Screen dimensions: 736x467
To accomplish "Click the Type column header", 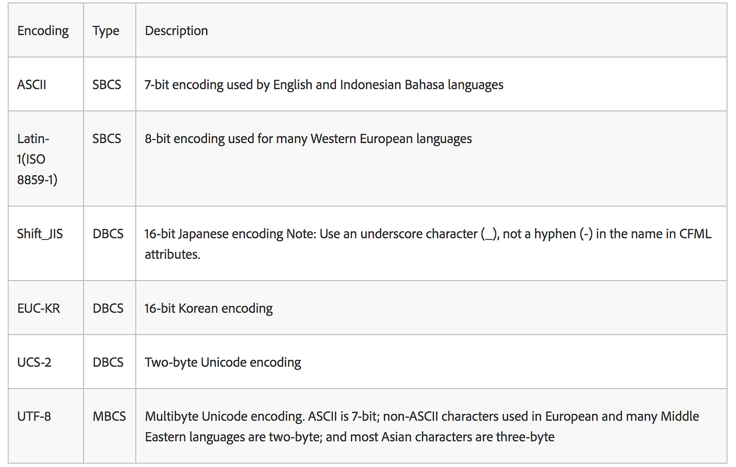I will (x=106, y=31).
